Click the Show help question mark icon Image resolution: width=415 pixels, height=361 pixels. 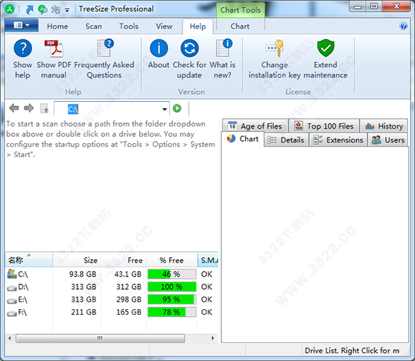pyautogui.click(x=23, y=48)
